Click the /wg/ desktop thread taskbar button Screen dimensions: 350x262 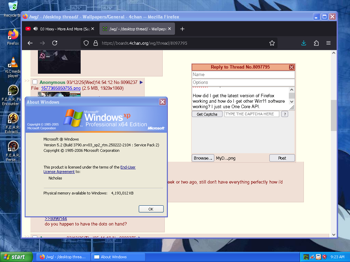63,257
